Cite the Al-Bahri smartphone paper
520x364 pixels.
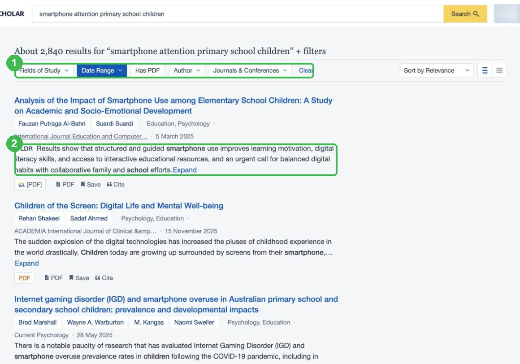click(116, 184)
